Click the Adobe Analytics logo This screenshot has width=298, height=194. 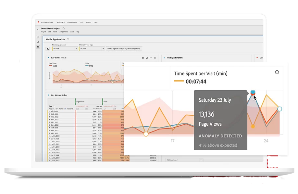click(38, 22)
